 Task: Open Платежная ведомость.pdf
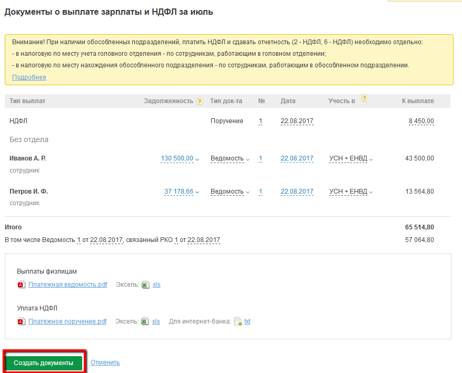(68, 285)
